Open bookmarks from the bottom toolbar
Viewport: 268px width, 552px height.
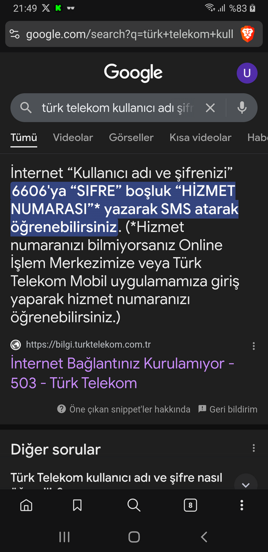[x=77, y=505]
